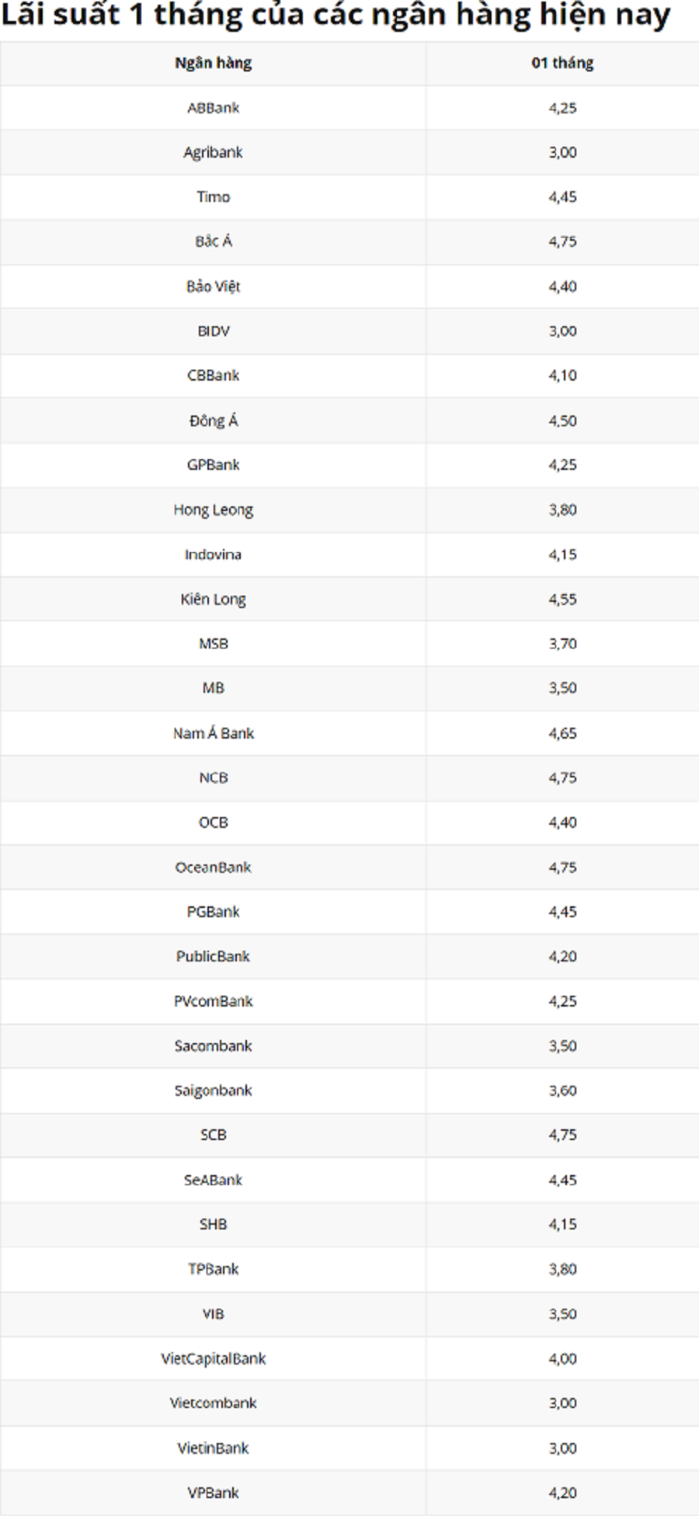Select the Nam Á Bank cell
Image resolution: width=699 pixels, height=1516 pixels.
(x=213, y=733)
